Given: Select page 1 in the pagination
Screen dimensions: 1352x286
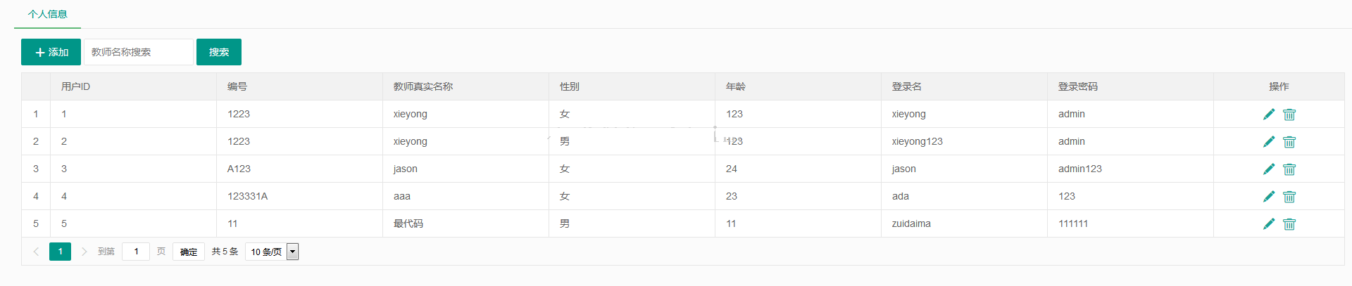Looking at the screenshot, I should click(x=60, y=252).
